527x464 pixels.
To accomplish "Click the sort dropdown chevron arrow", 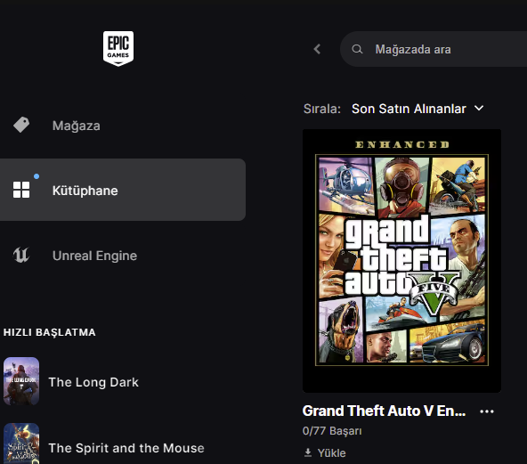I will [x=479, y=109].
